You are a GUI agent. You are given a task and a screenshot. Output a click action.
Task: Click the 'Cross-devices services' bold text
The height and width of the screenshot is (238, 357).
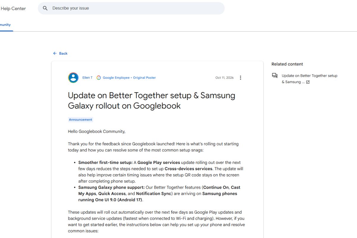pyautogui.click(x=189, y=169)
